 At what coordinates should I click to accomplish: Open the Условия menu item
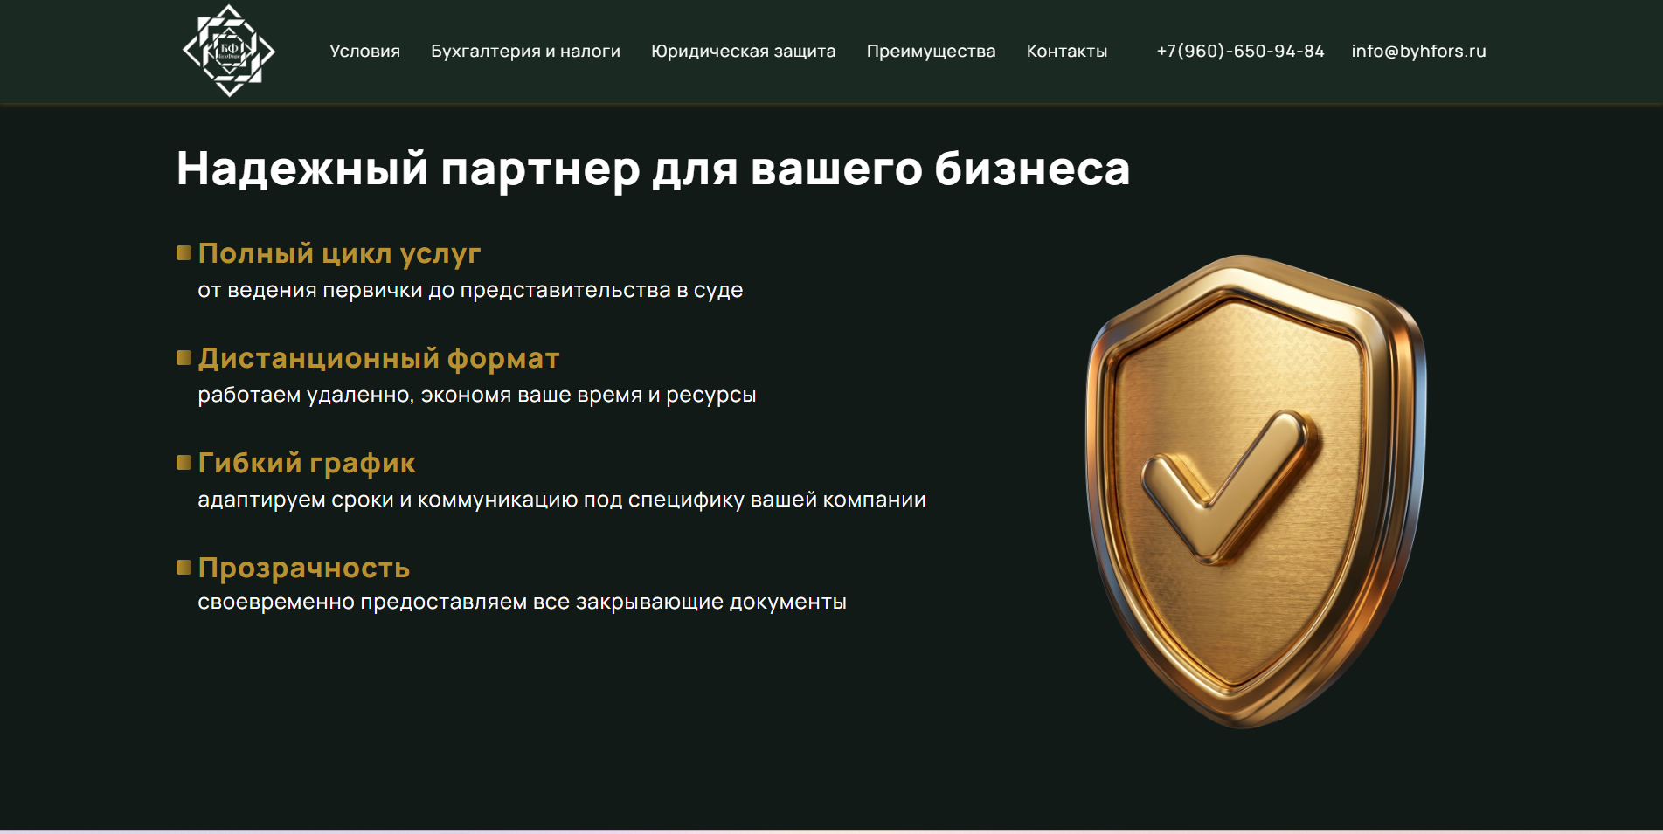point(364,51)
